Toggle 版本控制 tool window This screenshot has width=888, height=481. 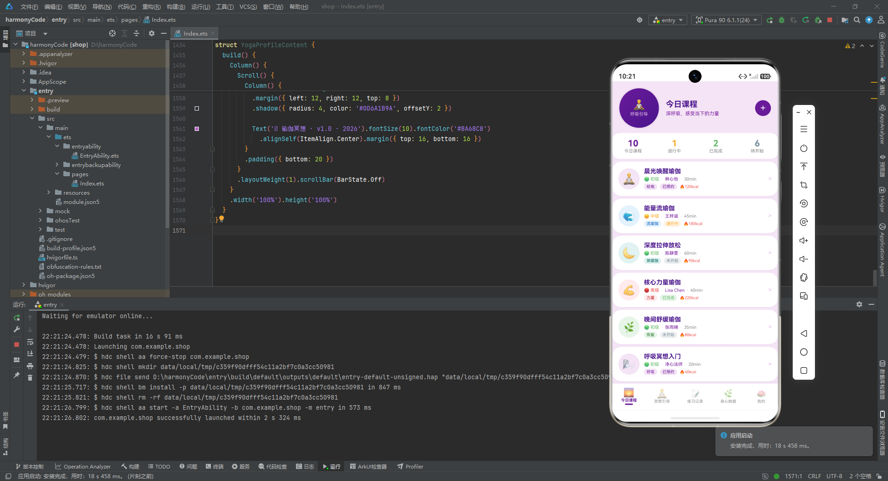[x=30, y=467]
